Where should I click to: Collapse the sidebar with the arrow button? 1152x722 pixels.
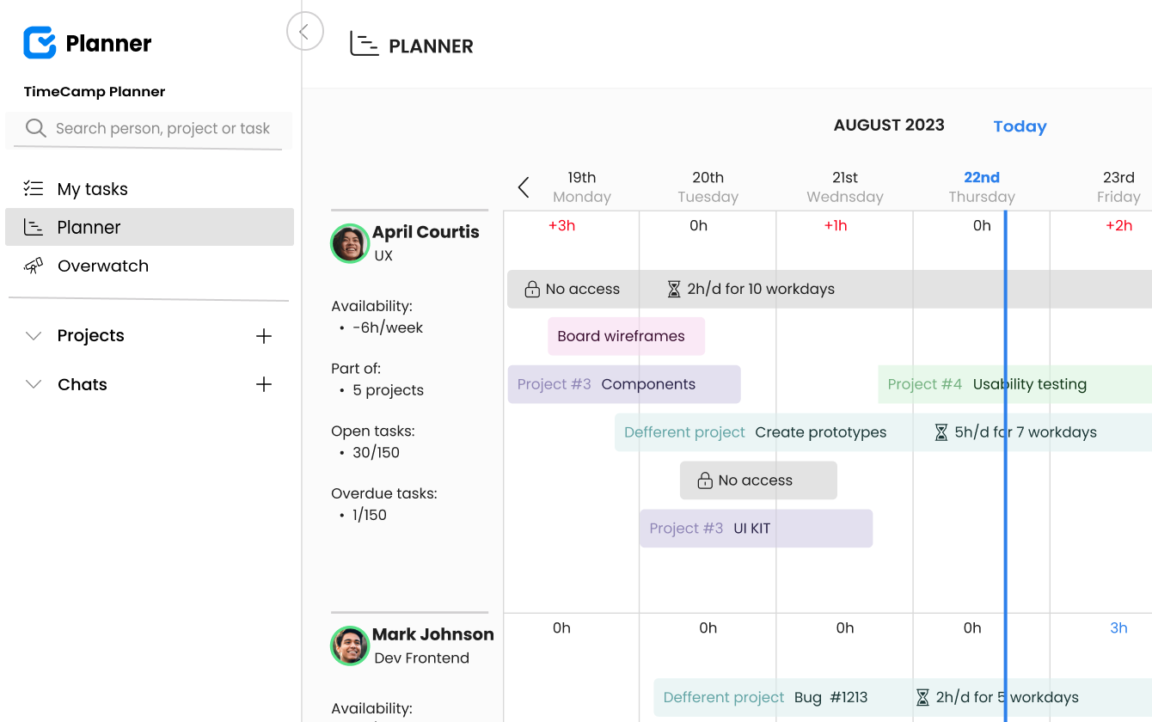point(304,32)
